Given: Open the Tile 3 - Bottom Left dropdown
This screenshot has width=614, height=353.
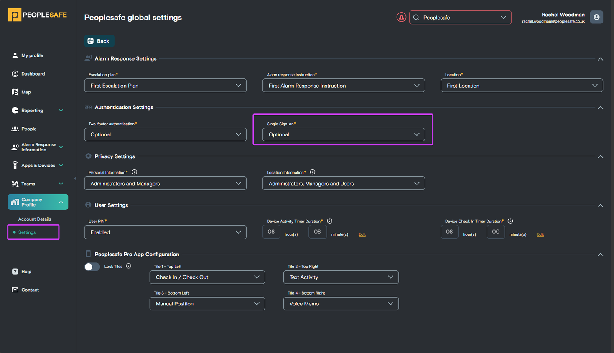Looking at the screenshot, I should pos(207,304).
